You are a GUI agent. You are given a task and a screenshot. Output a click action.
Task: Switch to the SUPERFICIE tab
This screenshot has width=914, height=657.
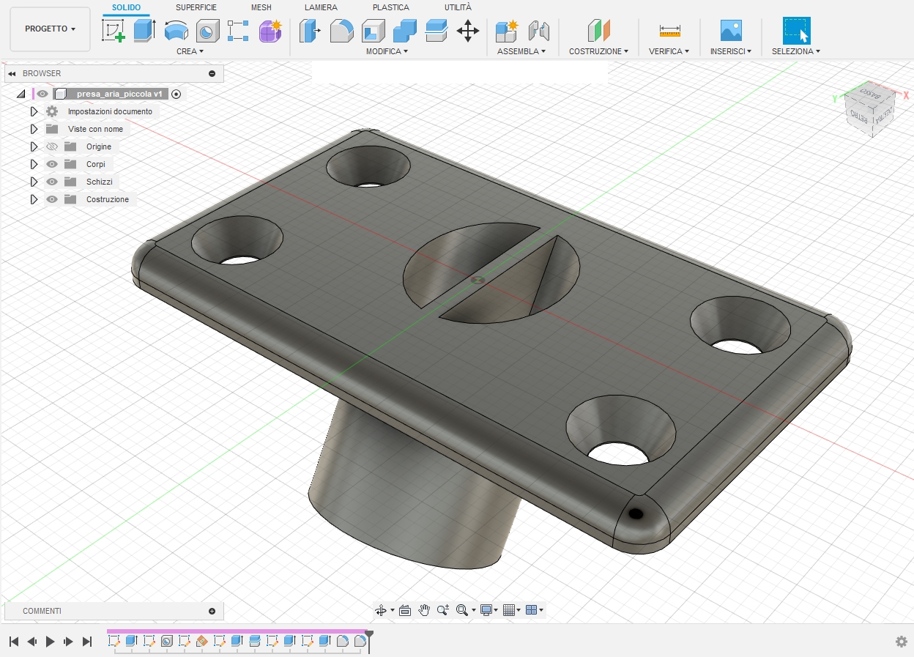pos(196,7)
